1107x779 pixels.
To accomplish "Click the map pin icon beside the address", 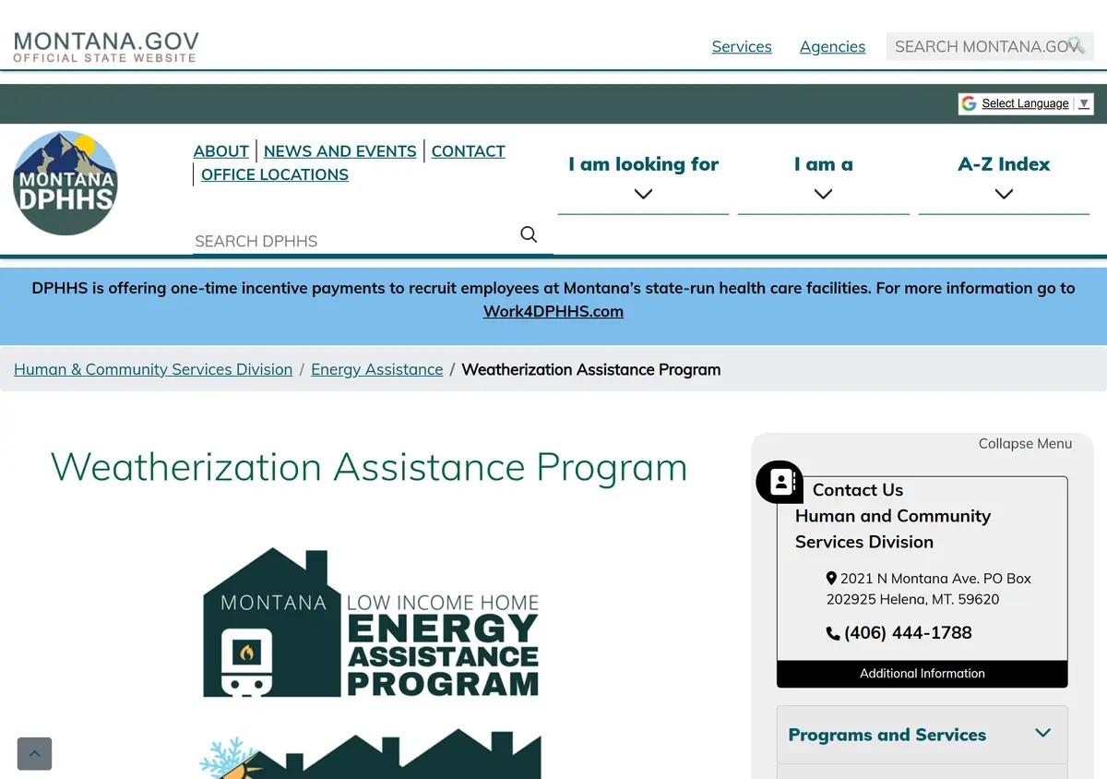I will coord(831,579).
